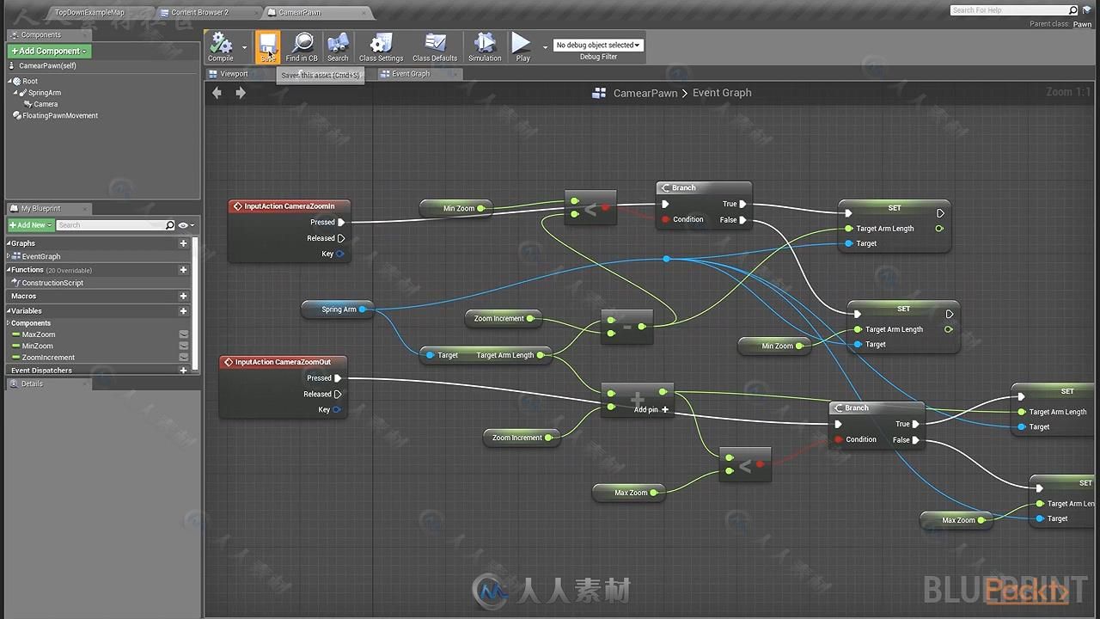The width and height of the screenshot is (1100, 619).
Task: Click the less-than comparison node near Min Zoom
Action: pyautogui.click(x=590, y=208)
